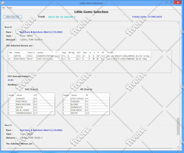The width and height of the screenshot is (184, 153).
Task: Click the PP header in PP ranking table
Action: coord(97,95)
